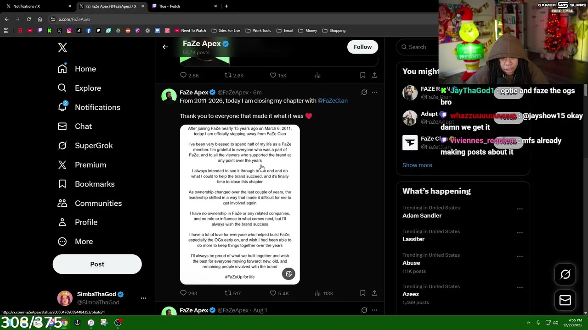Open Abuse trending topic
This screenshot has width=588, height=330.
(x=411, y=263)
